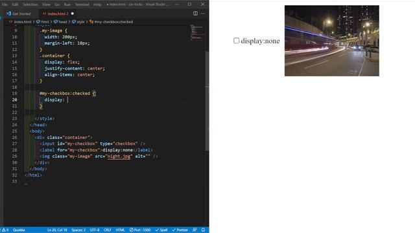Change end of line CRLF setting

coord(107,230)
